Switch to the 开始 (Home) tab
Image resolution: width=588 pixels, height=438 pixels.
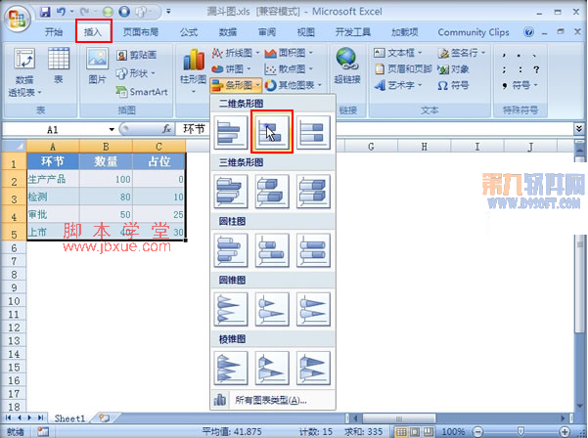coord(54,32)
